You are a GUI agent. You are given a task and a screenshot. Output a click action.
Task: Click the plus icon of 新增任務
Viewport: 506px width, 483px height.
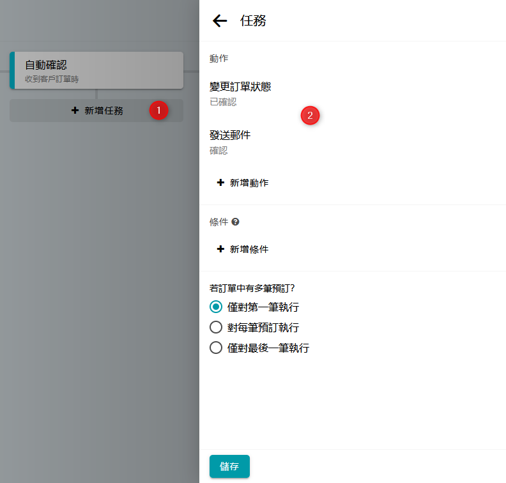click(x=75, y=111)
